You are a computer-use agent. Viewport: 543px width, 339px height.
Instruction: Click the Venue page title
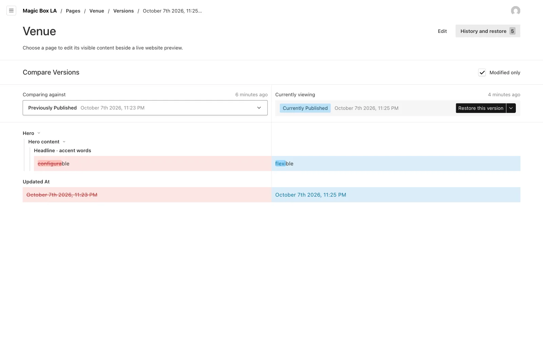pos(39,31)
